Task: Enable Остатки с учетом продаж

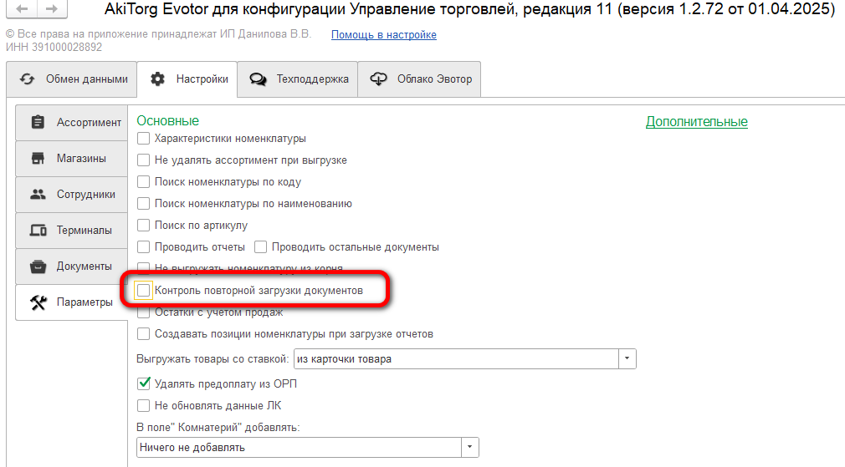Action: point(143,312)
